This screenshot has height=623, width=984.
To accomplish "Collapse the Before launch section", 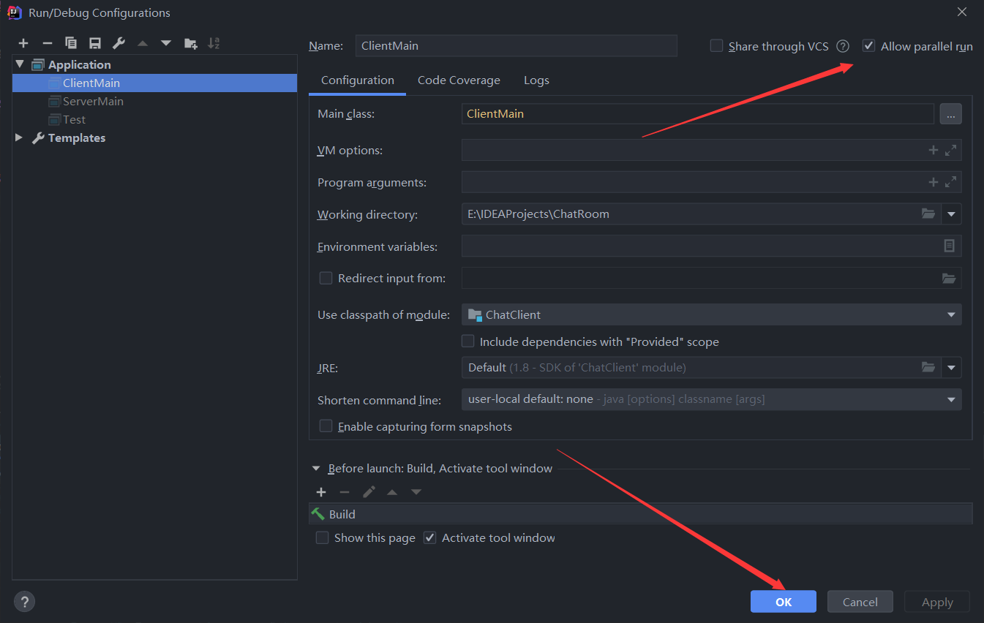I will [317, 468].
